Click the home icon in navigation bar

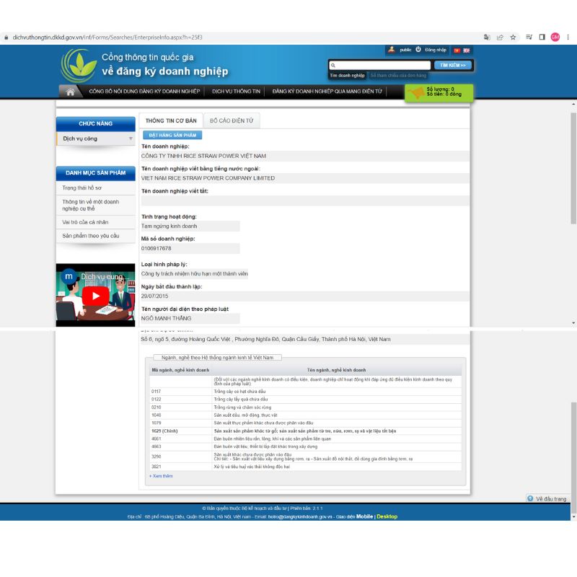click(x=70, y=92)
